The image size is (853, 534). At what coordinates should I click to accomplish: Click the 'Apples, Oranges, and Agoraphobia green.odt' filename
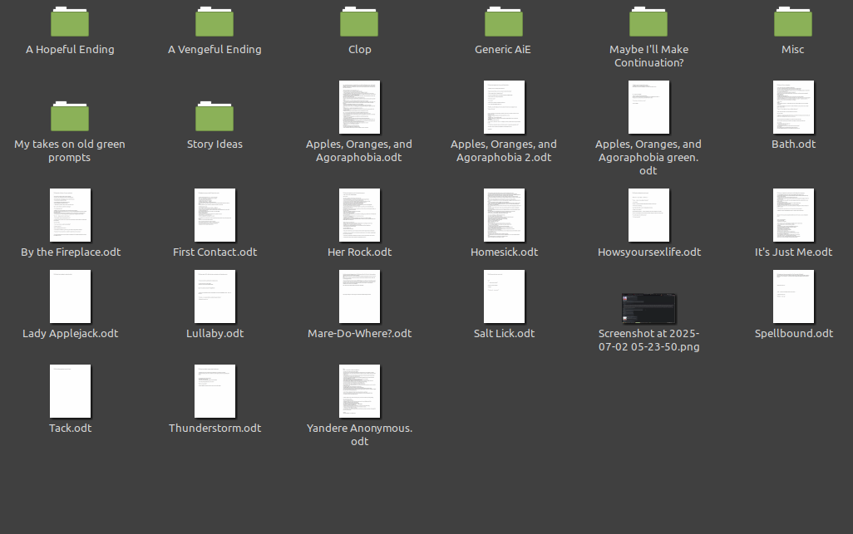648,157
